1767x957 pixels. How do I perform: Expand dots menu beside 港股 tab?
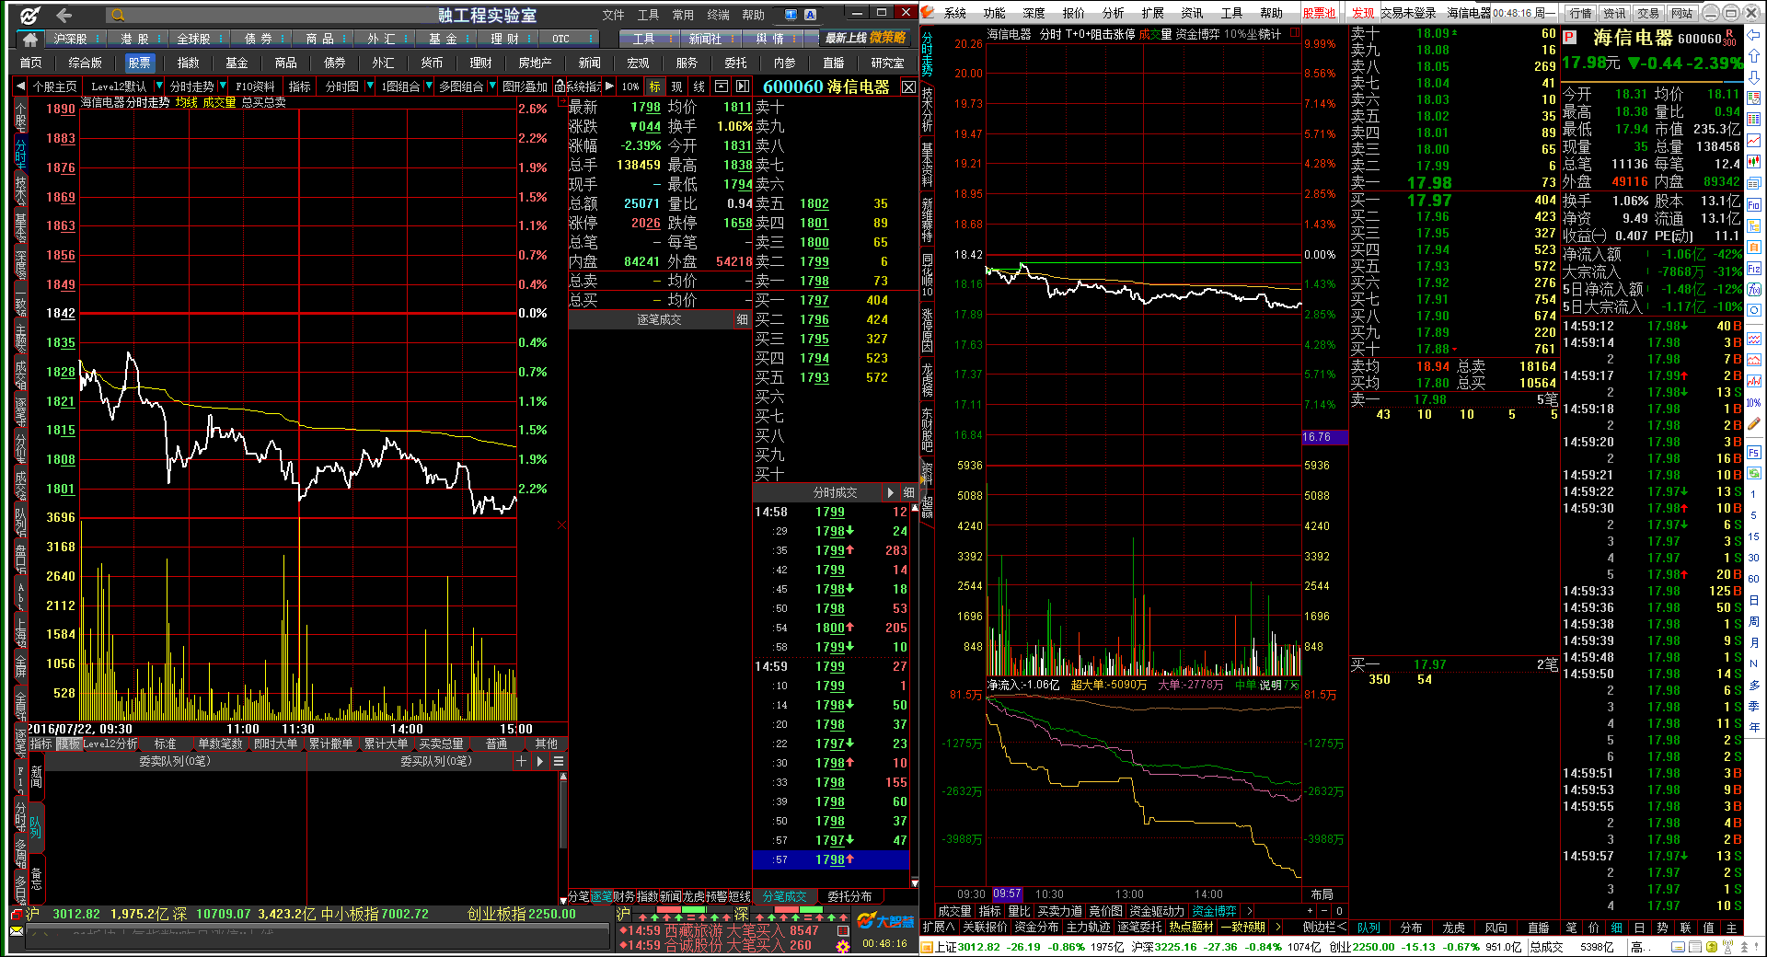pyautogui.click(x=159, y=39)
